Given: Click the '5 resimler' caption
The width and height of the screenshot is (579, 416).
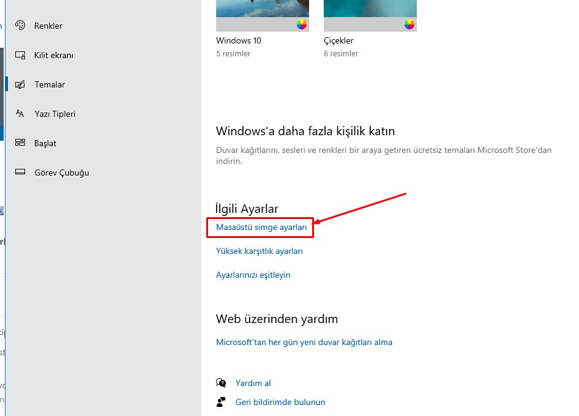Looking at the screenshot, I should pyautogui.click(x=233, y=53).
